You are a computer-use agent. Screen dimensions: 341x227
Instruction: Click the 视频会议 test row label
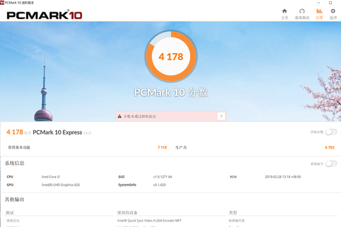[x=13, y=221]
